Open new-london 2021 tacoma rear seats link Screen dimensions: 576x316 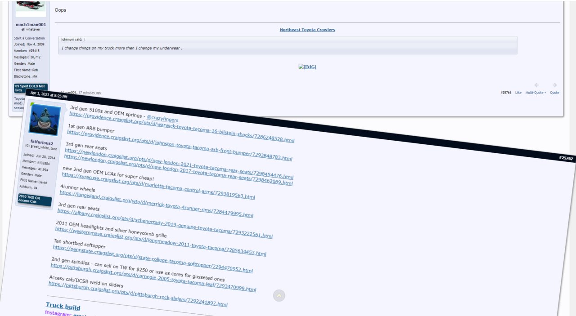(179, 164)
